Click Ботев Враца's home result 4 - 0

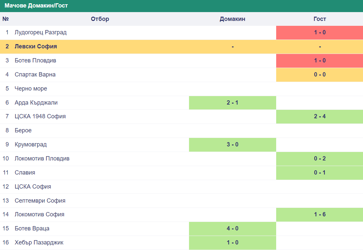[232, 229]
